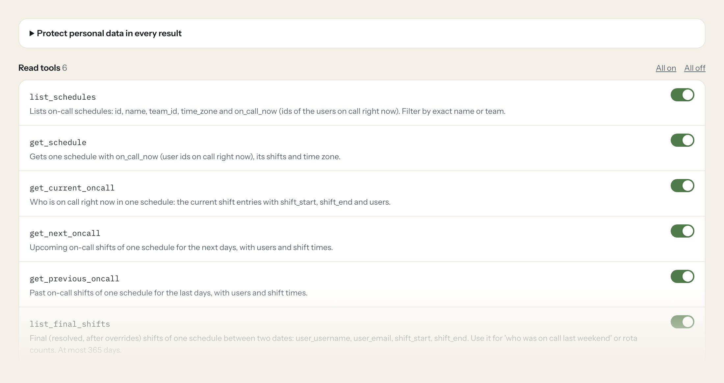Click the list_final_shifts tool name

coord(70,324)
